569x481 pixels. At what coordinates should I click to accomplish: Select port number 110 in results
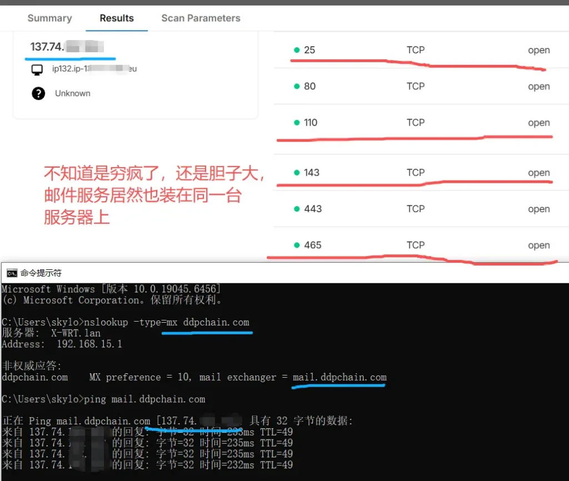(311, 123)
